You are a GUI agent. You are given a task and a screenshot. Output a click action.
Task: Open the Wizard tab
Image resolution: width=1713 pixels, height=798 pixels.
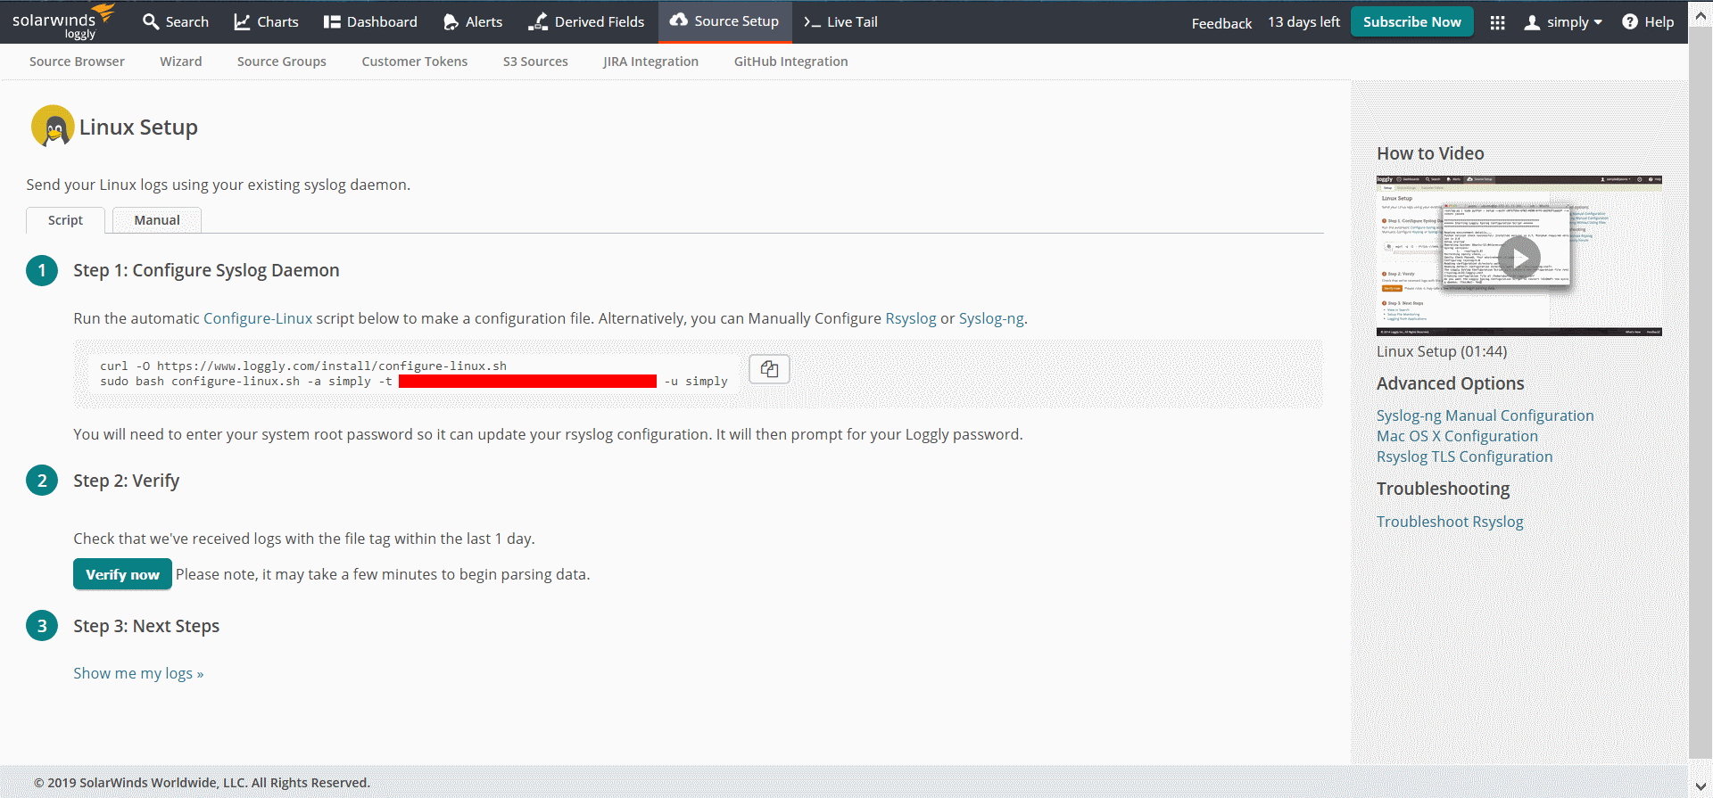pyautogui.click(x=181, y=62)
